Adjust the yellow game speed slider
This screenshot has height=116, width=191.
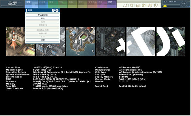pyautogui.click(x=165, y=6)
